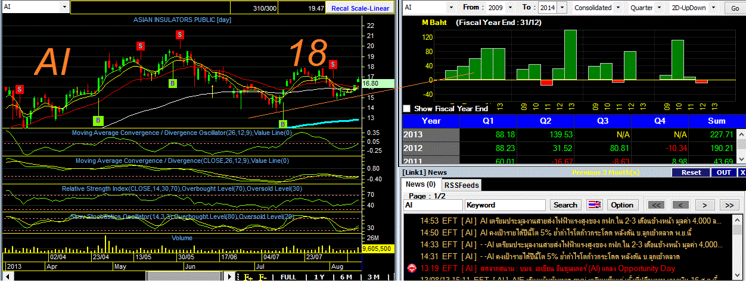Go to previous news page with <

pos(680,205)
